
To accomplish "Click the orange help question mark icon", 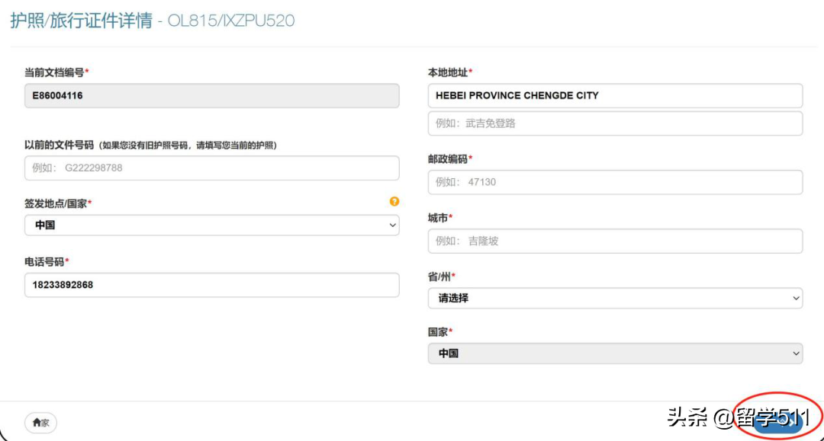I will coord(394,202).
